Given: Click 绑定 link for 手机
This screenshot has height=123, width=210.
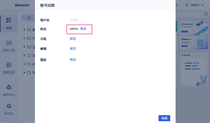Looking at the screenshot, I should pos(73,39).
